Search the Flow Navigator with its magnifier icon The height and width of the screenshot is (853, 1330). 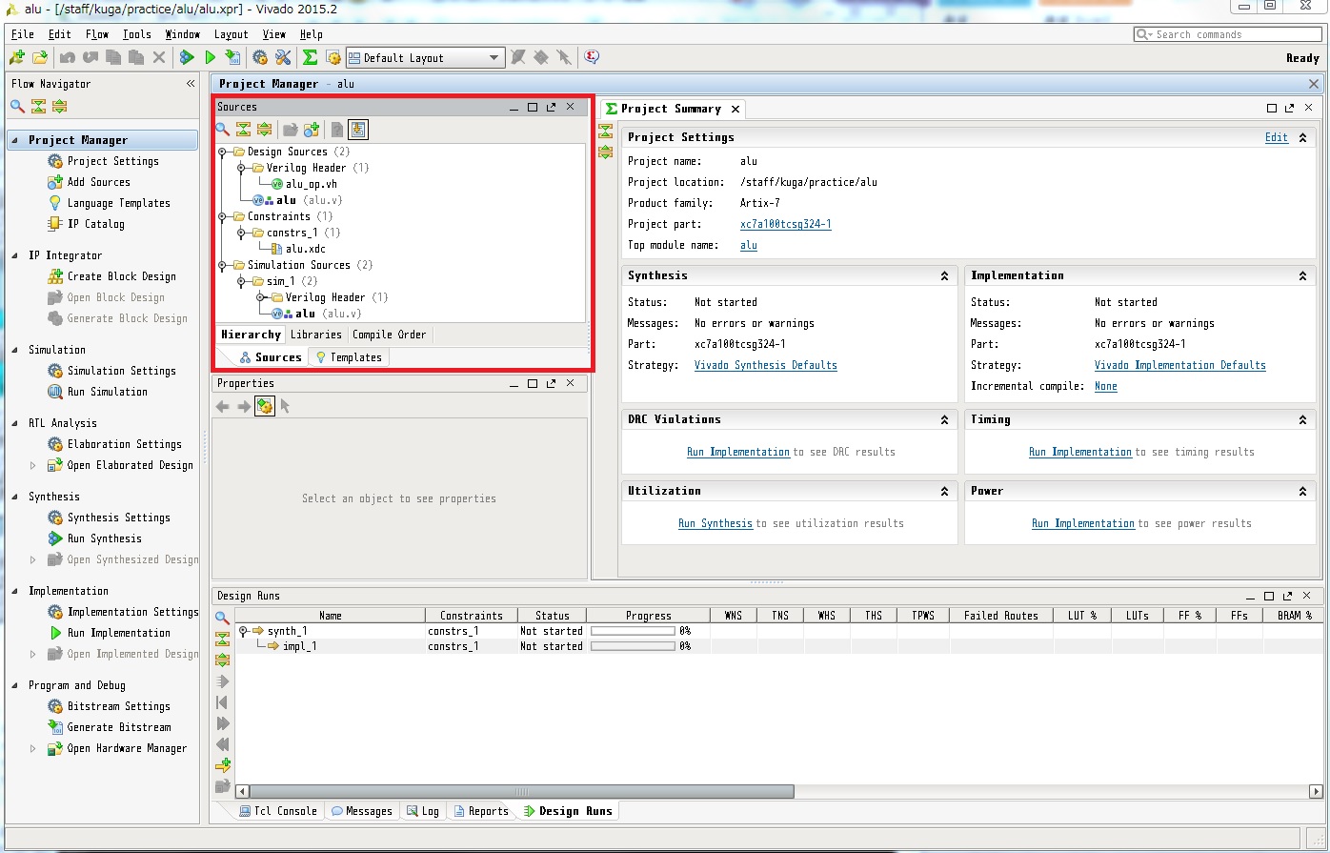pyautogui.click(x=17, y=107)
